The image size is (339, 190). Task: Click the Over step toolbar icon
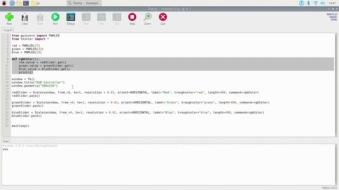pyautogui.click(x=86, y=19)
